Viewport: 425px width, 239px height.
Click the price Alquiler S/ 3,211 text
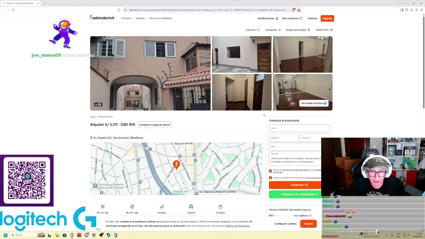click(x=113, y=124)
